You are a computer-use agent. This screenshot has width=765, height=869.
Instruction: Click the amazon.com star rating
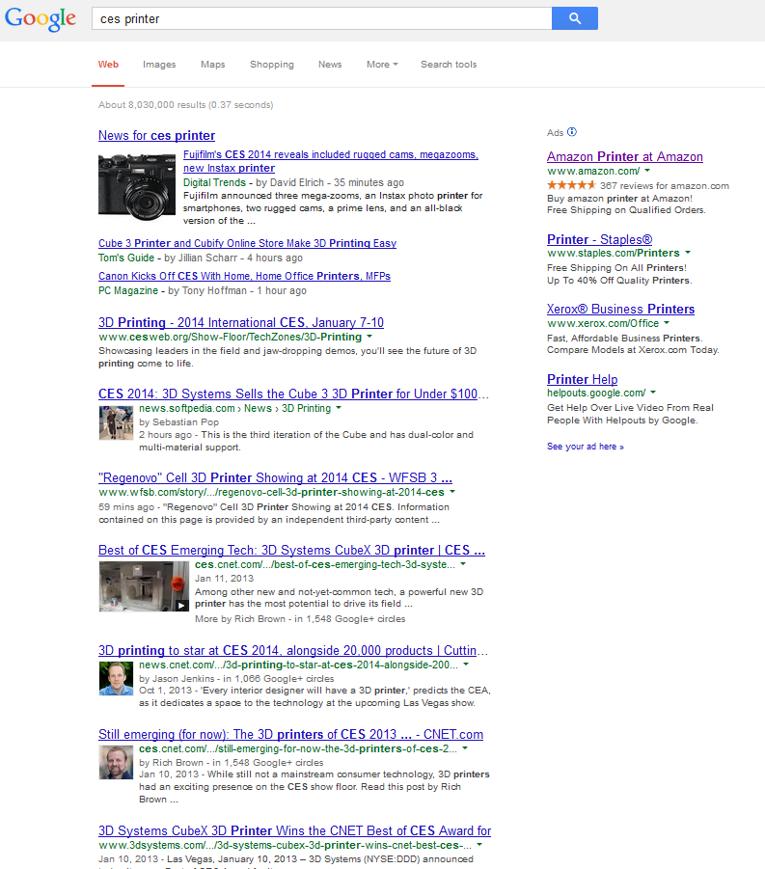coord(571,185)
